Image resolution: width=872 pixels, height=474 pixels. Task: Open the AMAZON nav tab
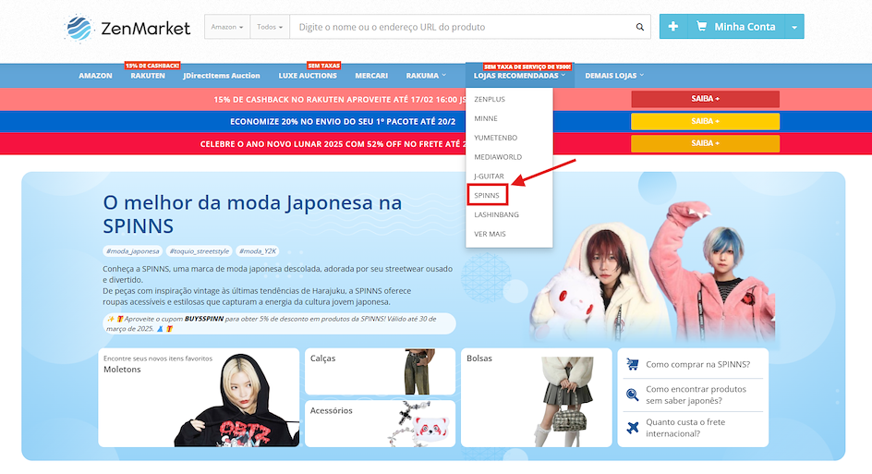pos(95,76)
